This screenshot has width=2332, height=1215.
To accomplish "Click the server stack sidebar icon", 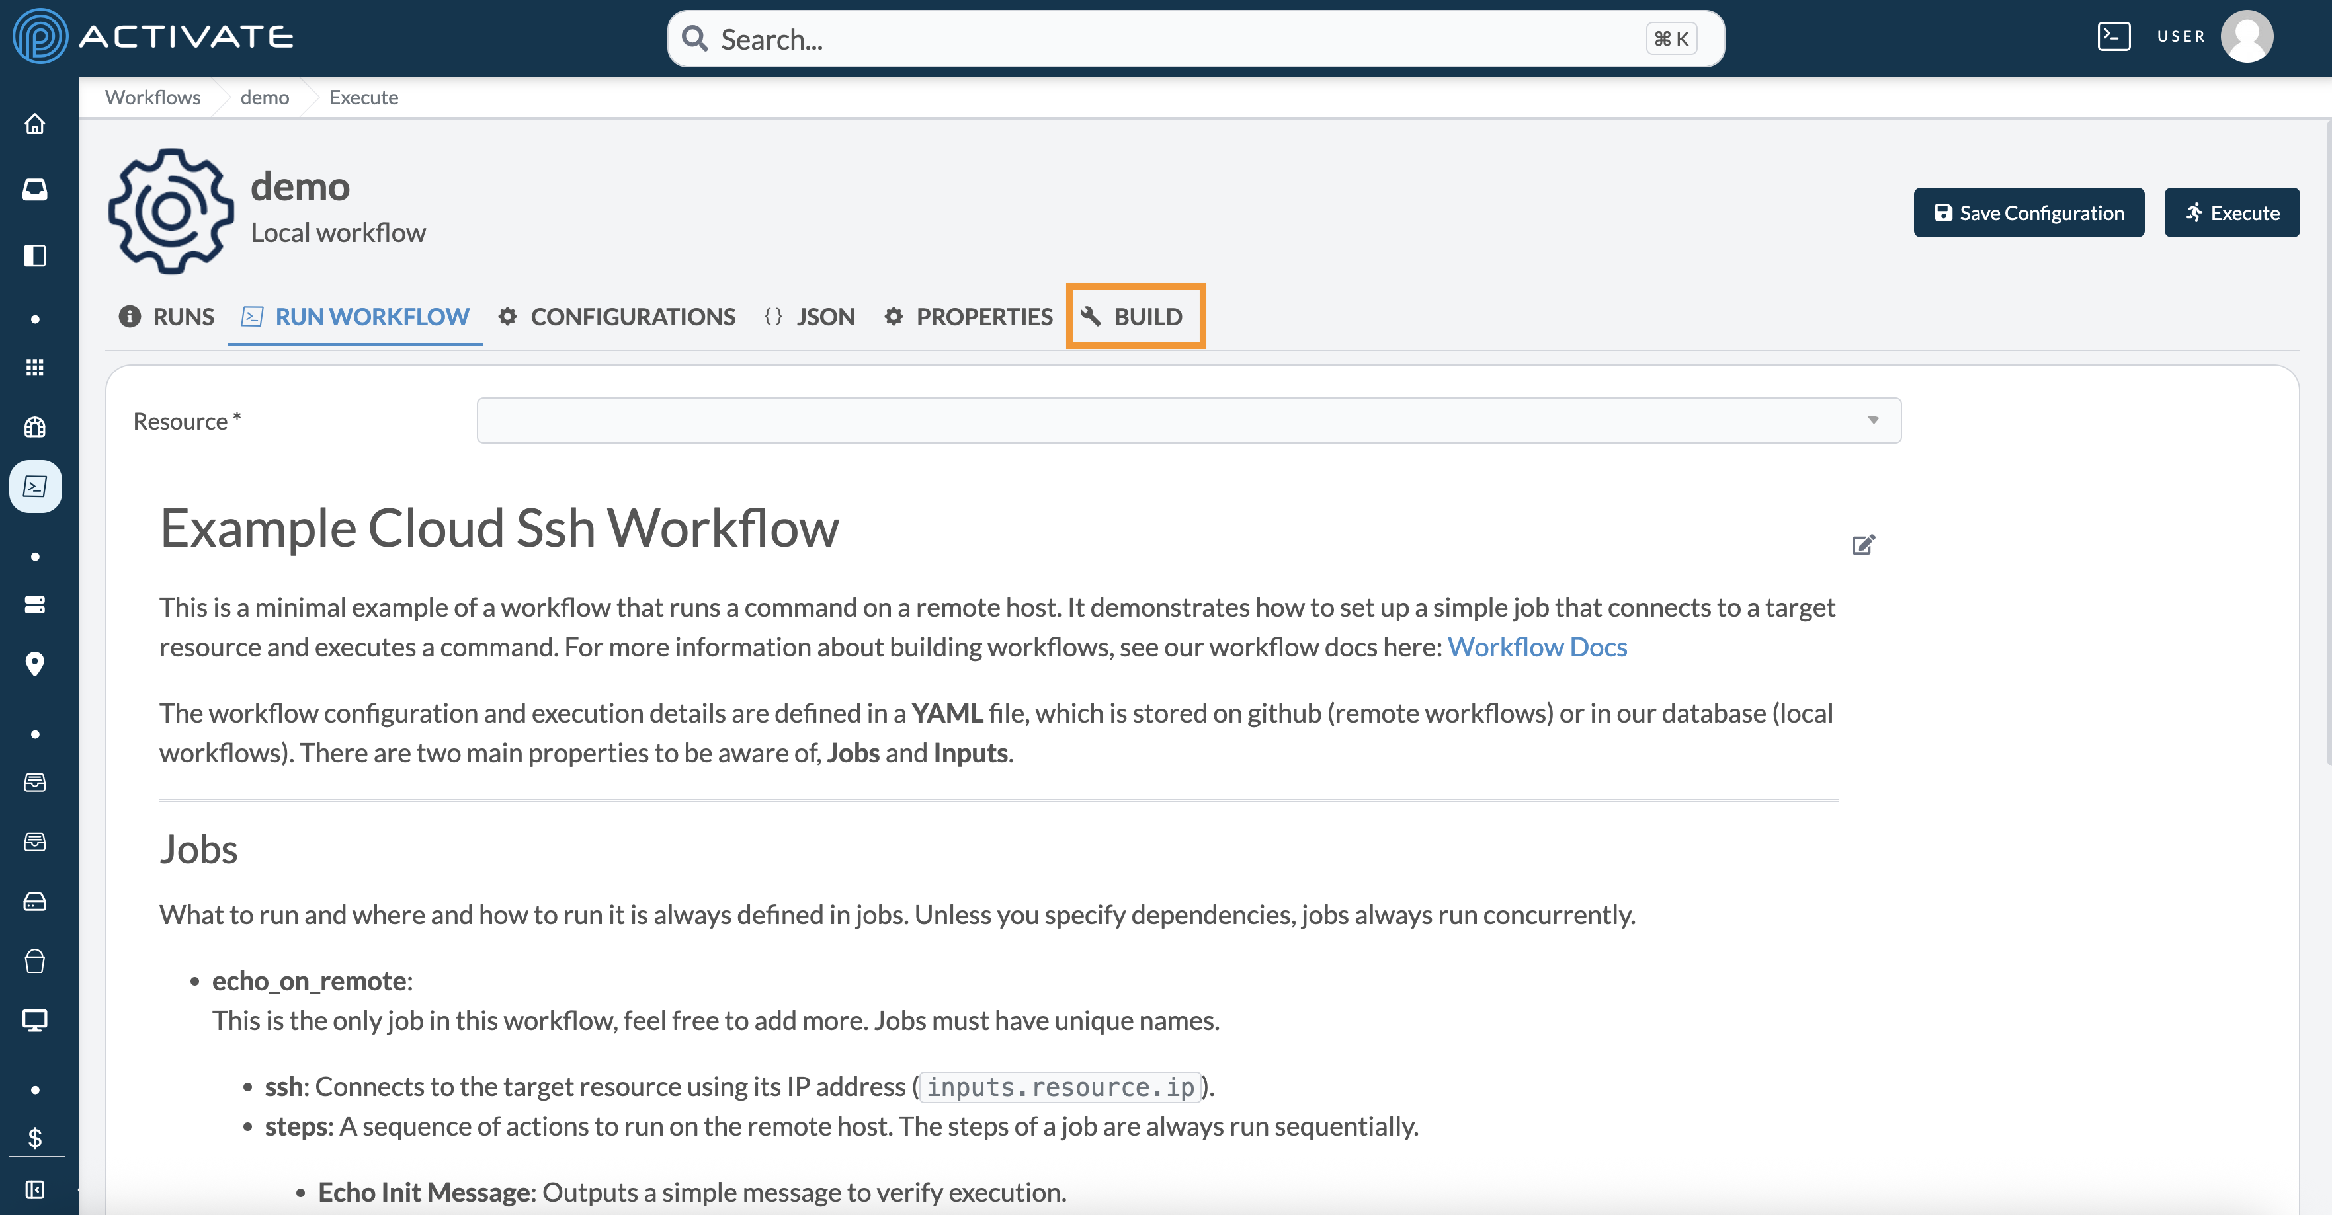I will [x=34, y=604].
